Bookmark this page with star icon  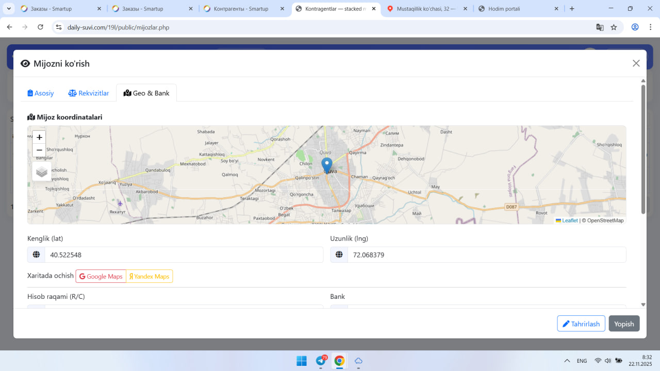click(614, 27)
